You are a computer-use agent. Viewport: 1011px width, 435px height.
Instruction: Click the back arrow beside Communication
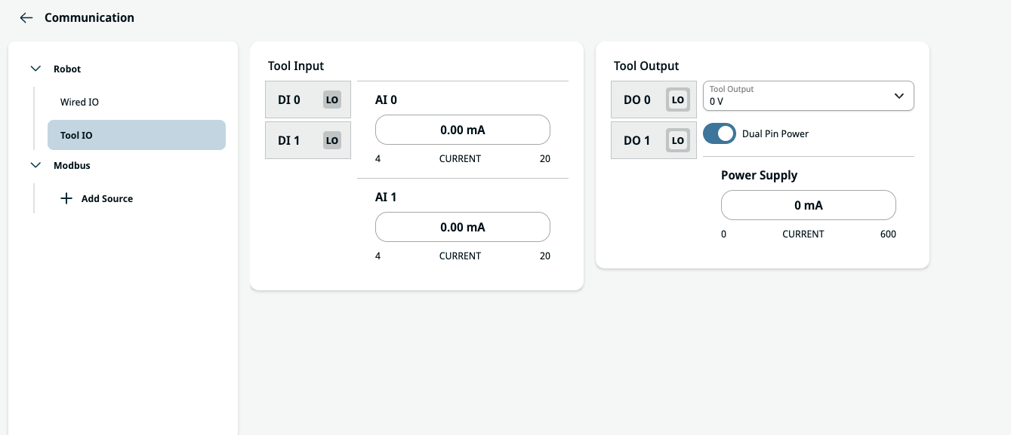(26, 18)
